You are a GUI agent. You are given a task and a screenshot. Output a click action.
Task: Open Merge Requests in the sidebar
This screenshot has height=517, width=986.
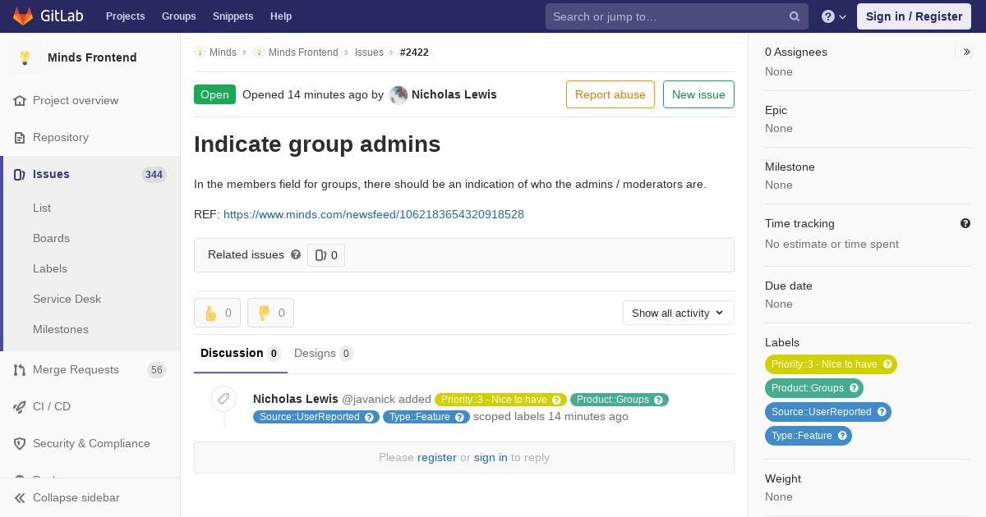click(x=76, y=369)
